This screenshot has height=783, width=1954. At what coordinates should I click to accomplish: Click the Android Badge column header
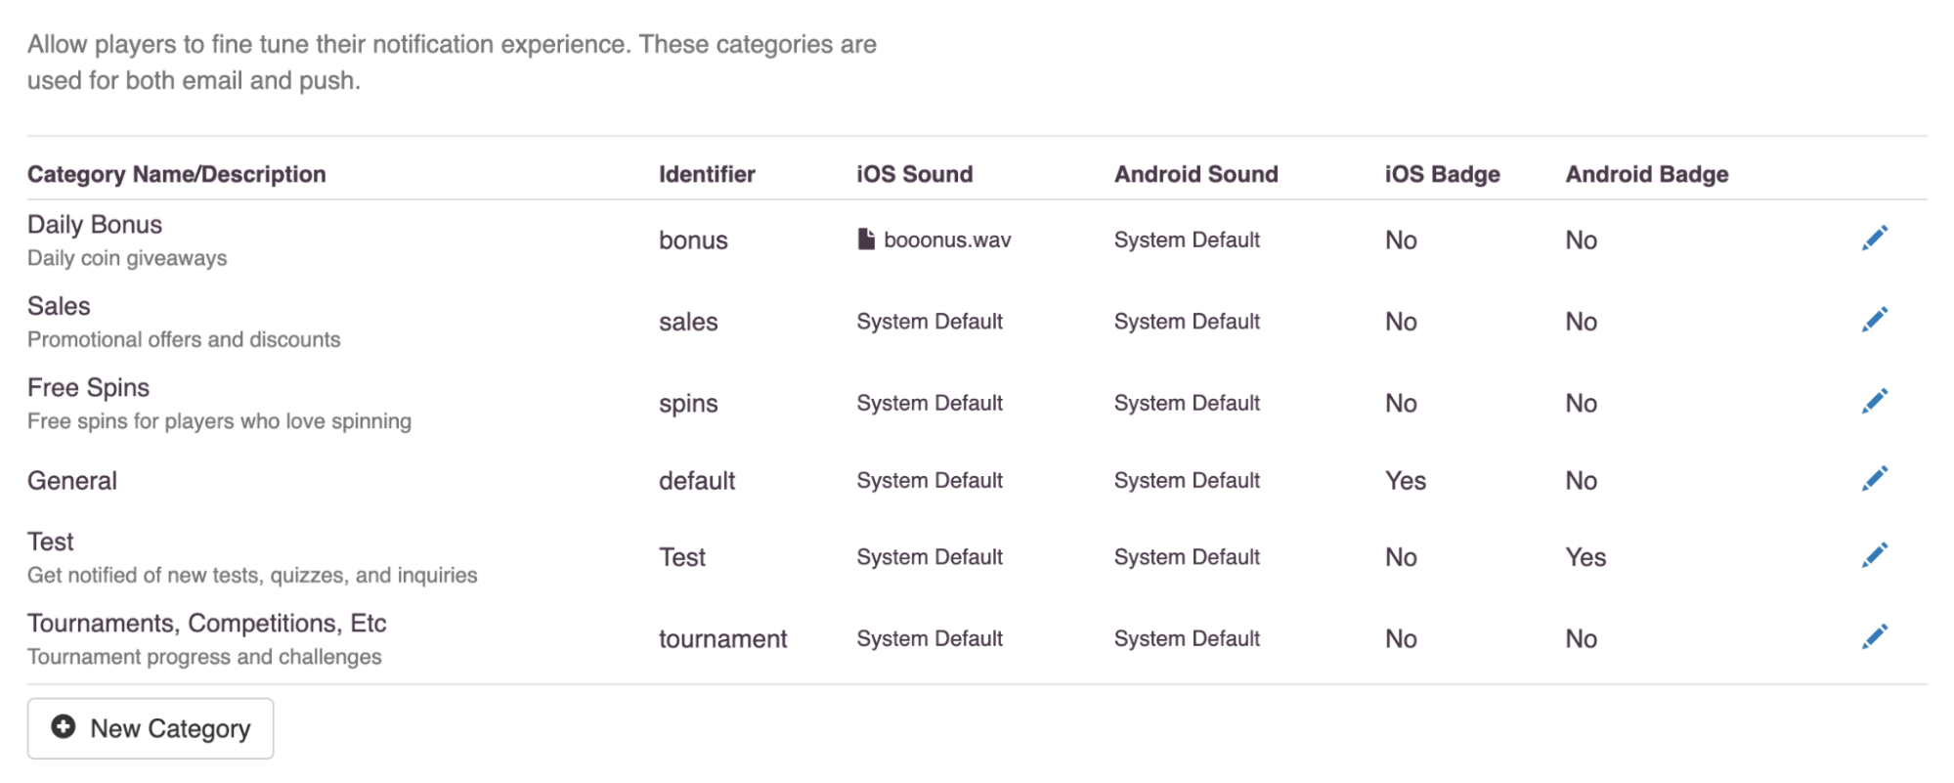tap(1646, 174)
